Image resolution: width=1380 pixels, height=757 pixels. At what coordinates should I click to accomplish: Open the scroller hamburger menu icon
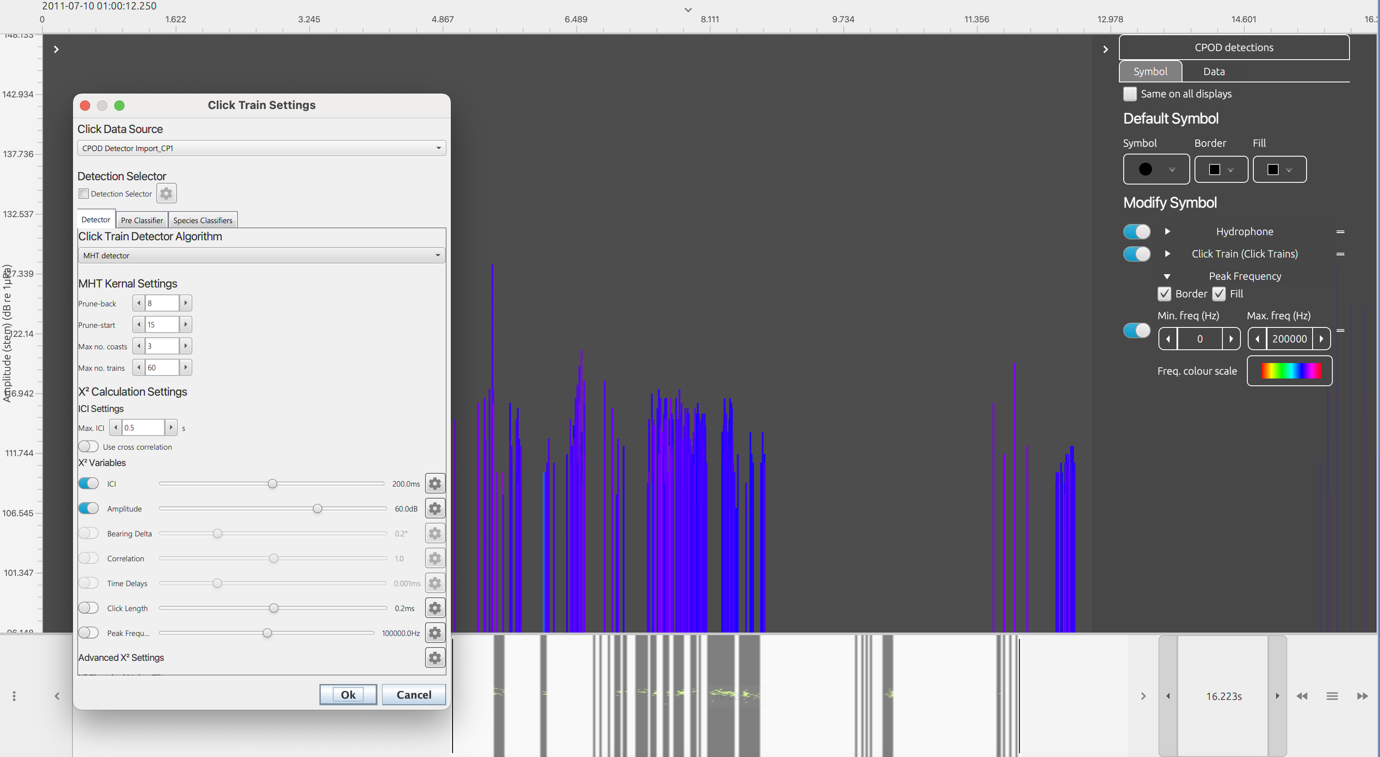click(x=1332, y=696)
